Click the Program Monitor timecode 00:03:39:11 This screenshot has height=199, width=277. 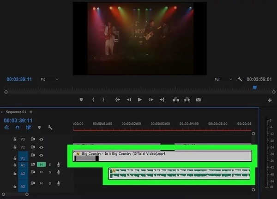pyautogui.click(x=19, y=79)
